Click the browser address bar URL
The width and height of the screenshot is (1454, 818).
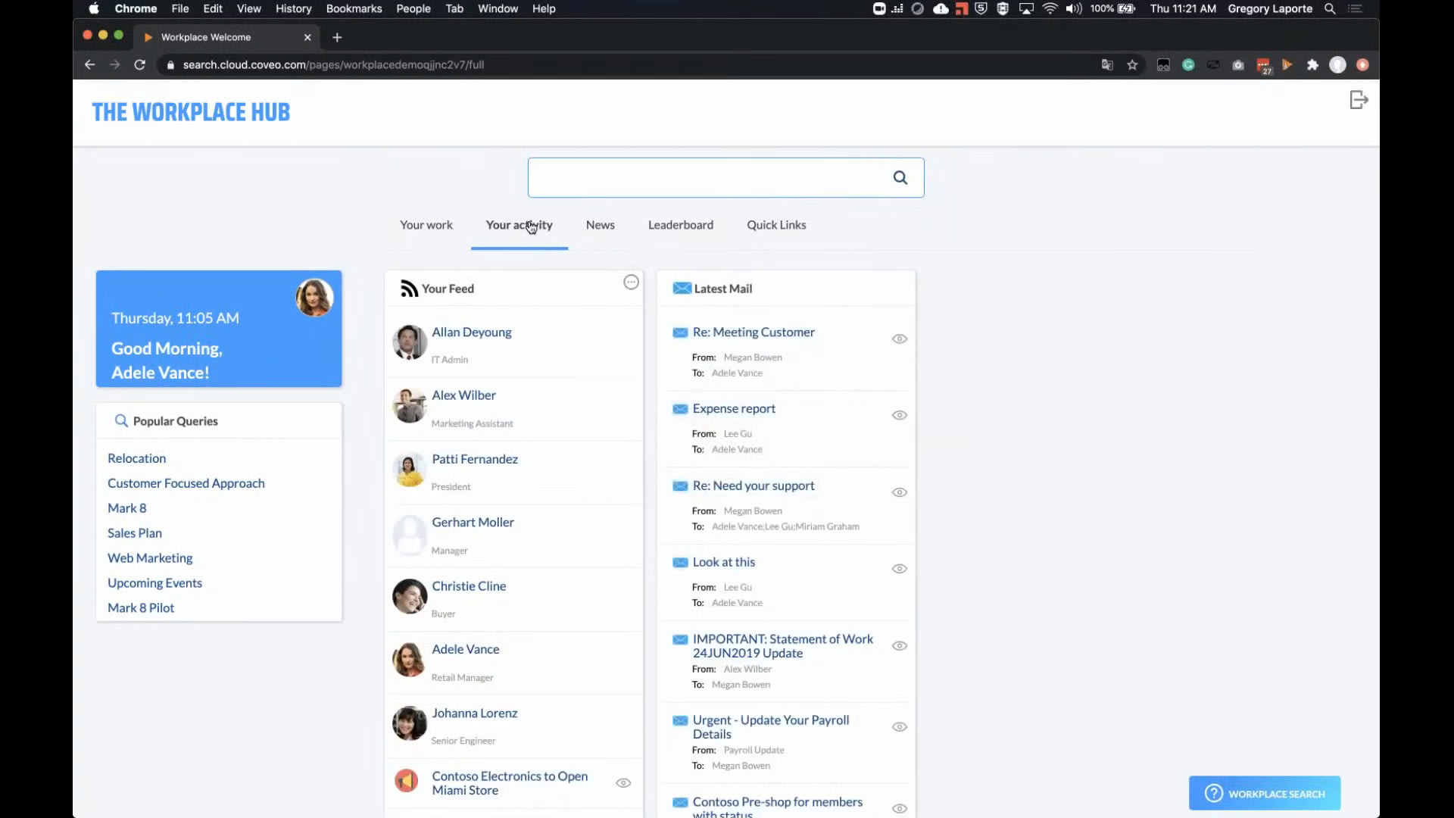point(333,65)
